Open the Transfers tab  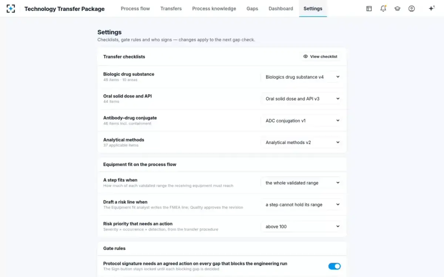click(x=171, y=8)
